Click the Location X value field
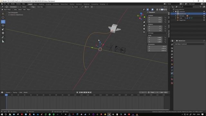The width and height of the screenshot is (206, 116). pos(155,17)
